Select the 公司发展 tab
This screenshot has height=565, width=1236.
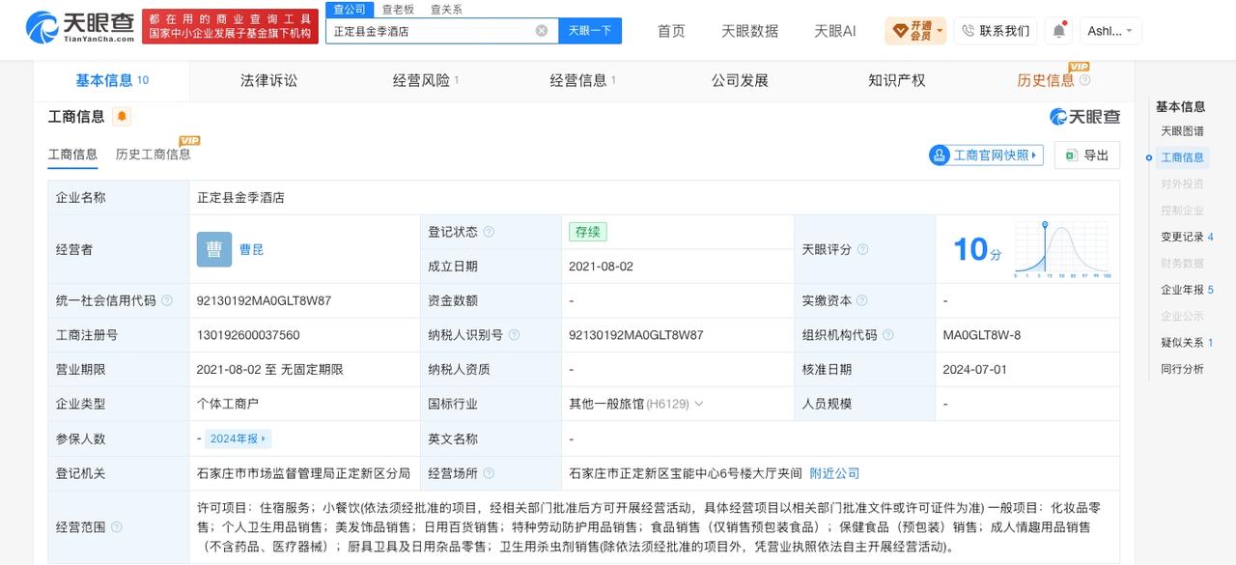click(x=740, y=80)
